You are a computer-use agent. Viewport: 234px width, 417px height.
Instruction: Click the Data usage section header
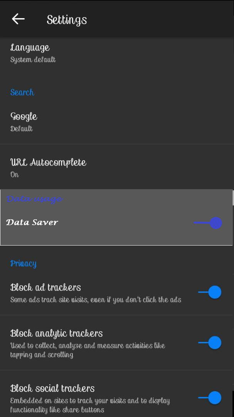[x=34, y=199]
